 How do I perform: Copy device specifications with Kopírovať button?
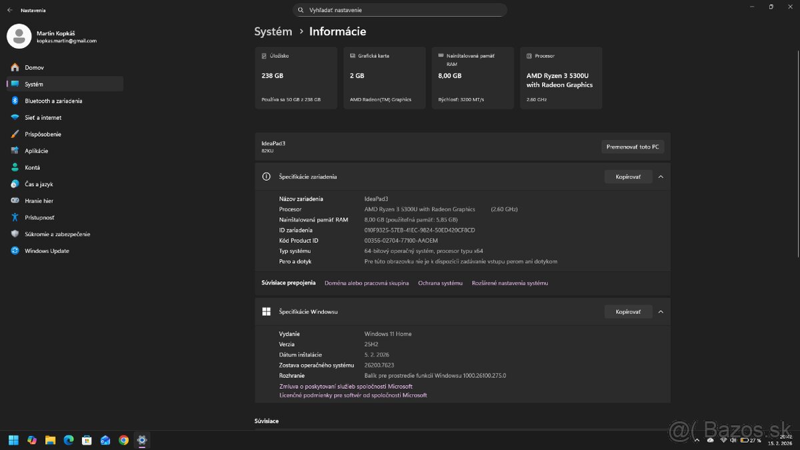[628, 177]
